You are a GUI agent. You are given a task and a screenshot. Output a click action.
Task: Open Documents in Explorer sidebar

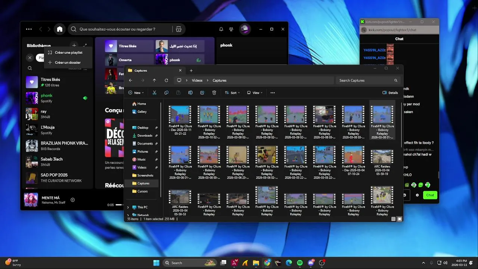tap(145, 143)
